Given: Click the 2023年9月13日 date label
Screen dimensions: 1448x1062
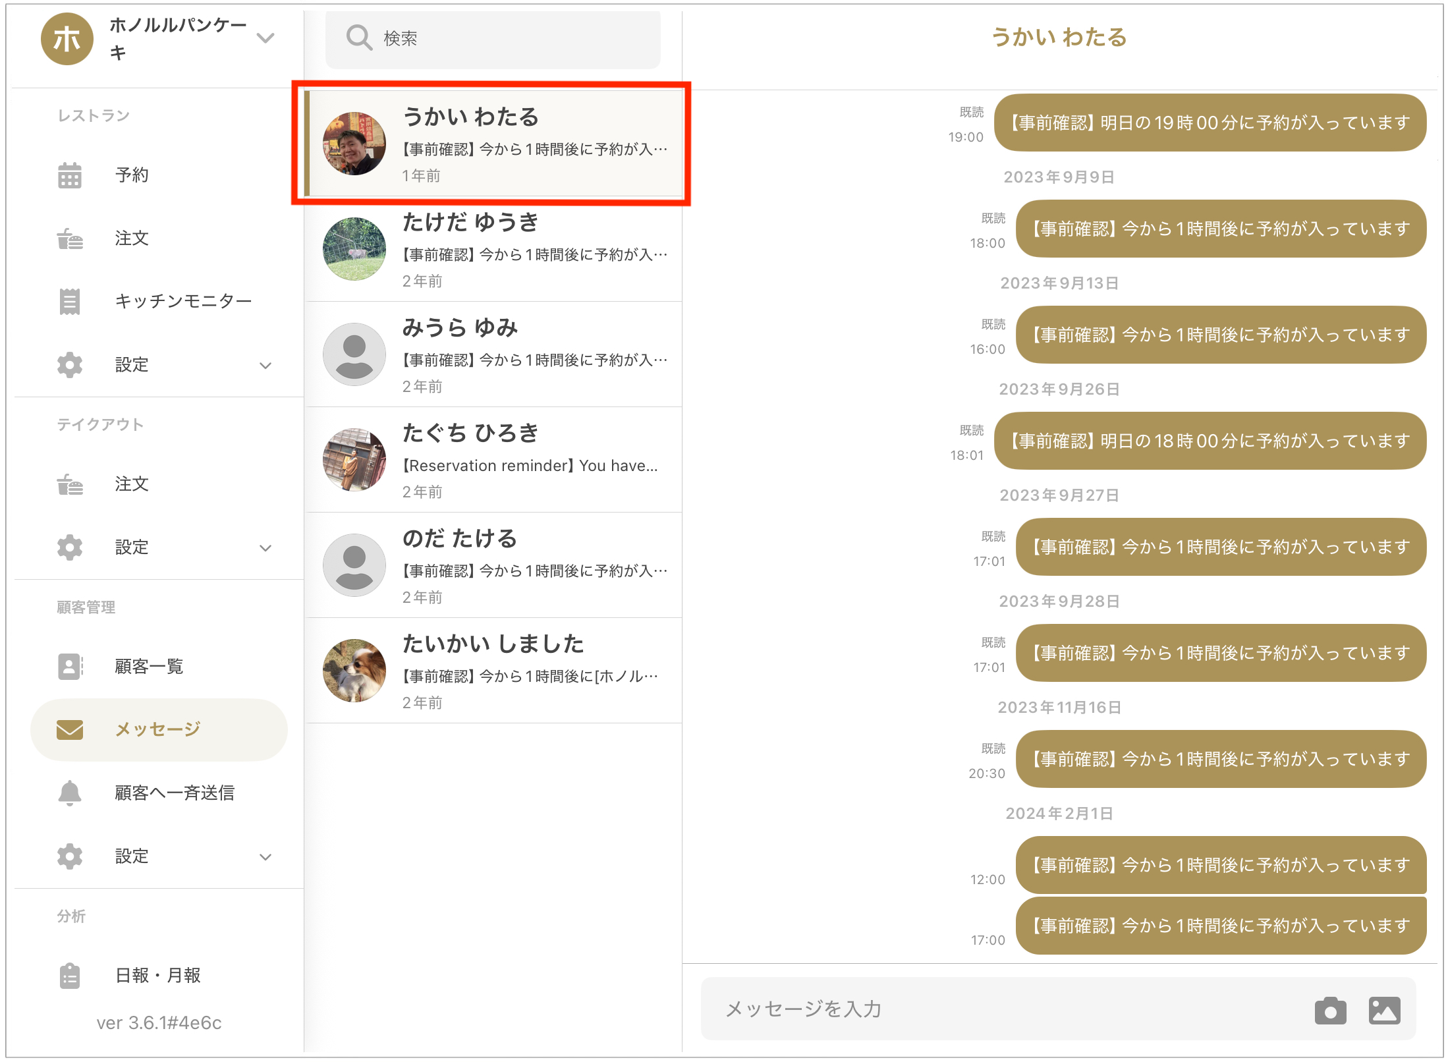Looking at the screenshot, I should point(1059,283).
